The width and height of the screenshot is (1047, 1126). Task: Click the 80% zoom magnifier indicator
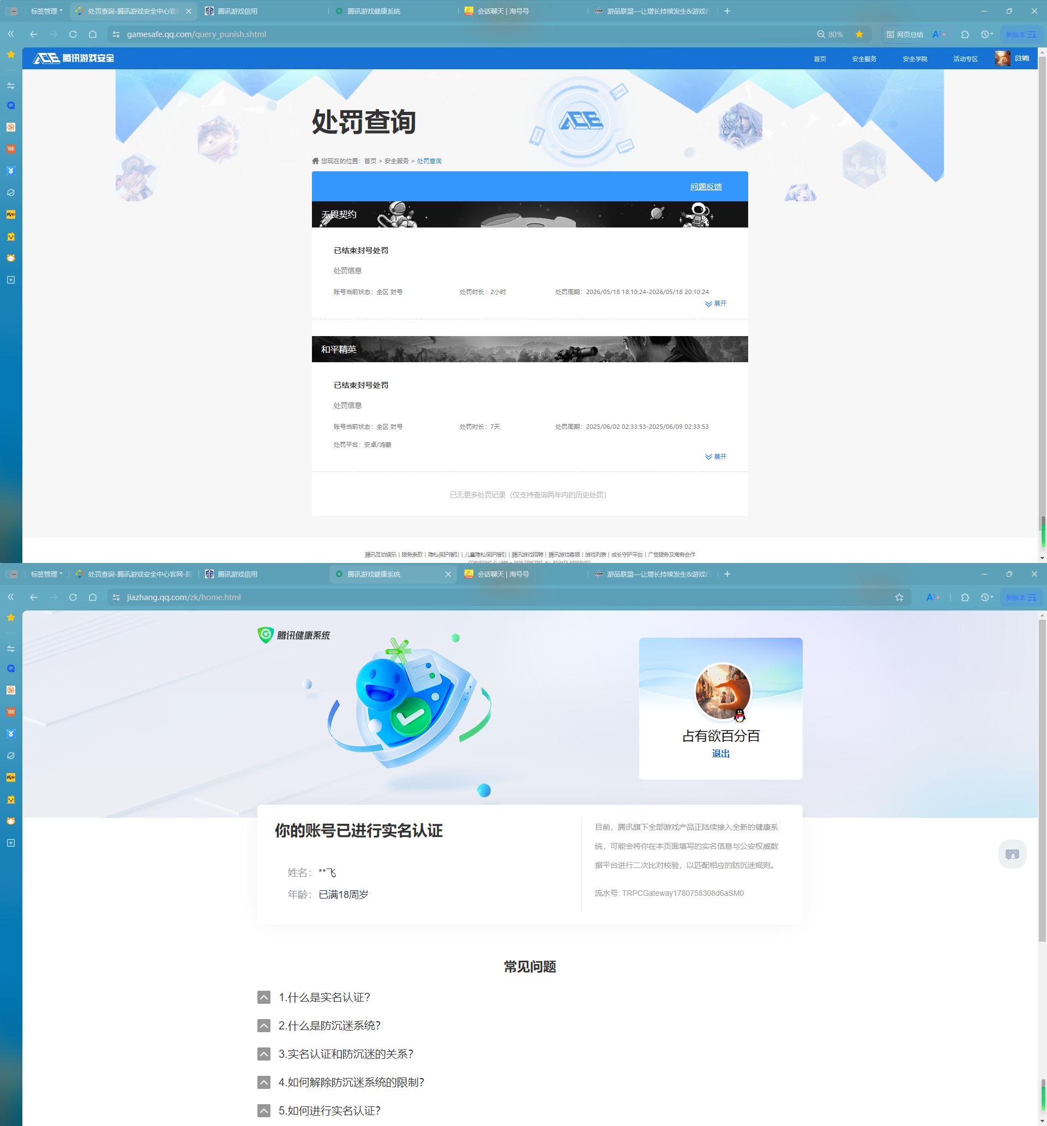829,34
